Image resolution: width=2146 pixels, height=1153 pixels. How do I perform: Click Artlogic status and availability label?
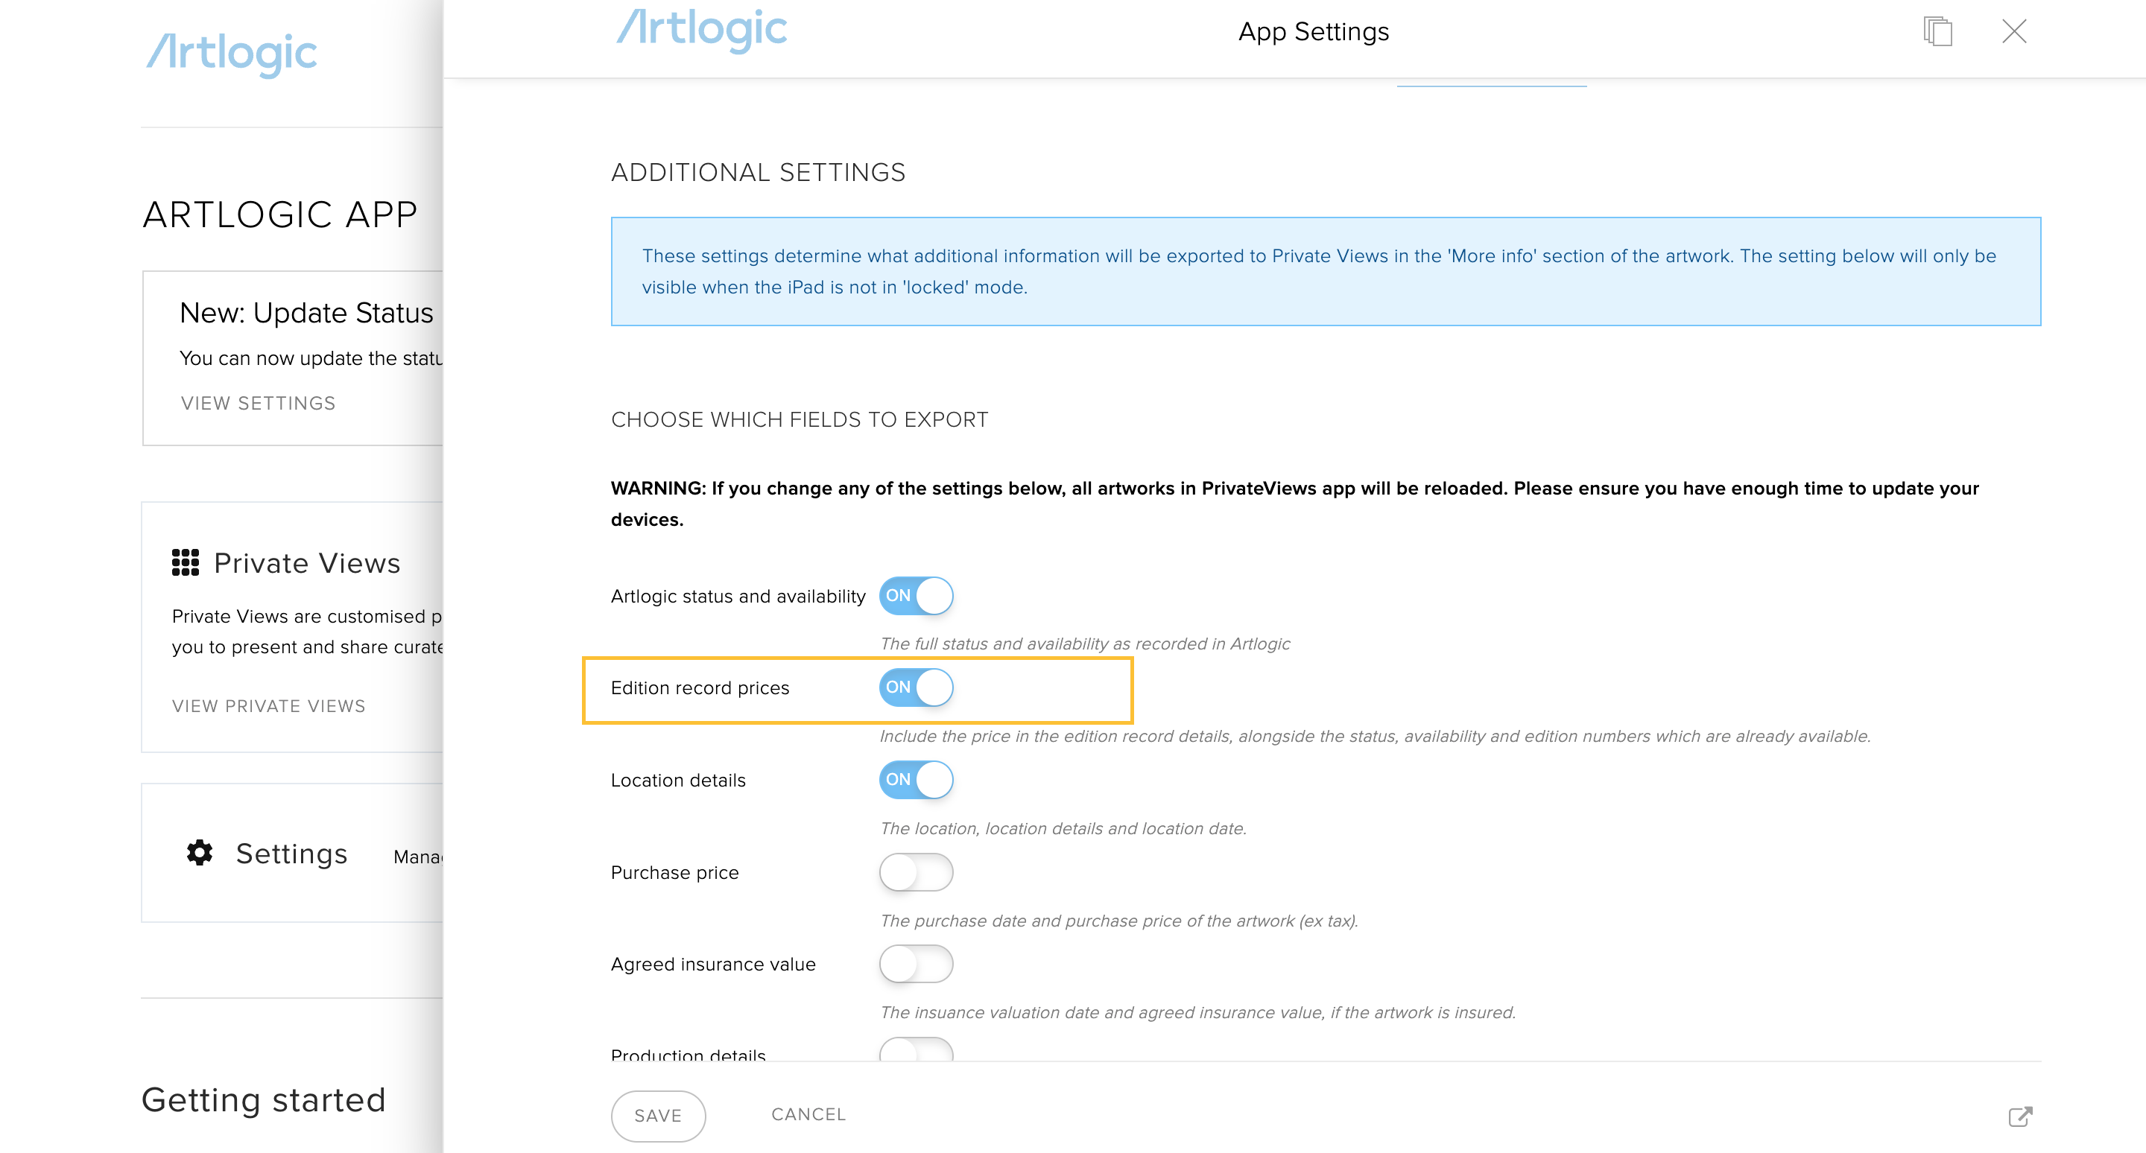point(738,596)
